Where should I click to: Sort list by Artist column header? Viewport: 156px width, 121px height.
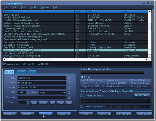coord(135,12)
